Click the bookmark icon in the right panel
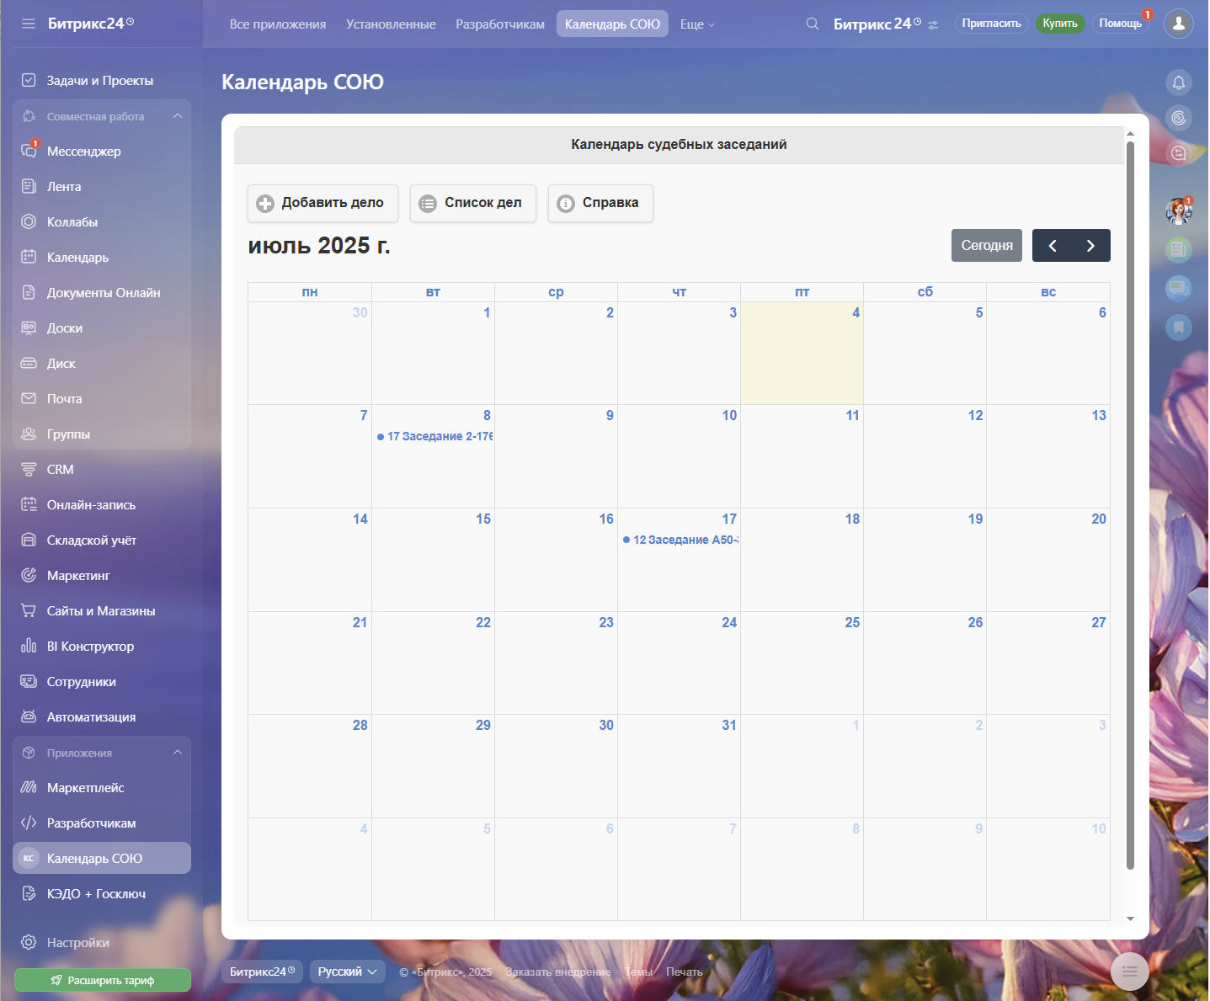Viewport: 1210px width, 1001px height. [1178, 327]
